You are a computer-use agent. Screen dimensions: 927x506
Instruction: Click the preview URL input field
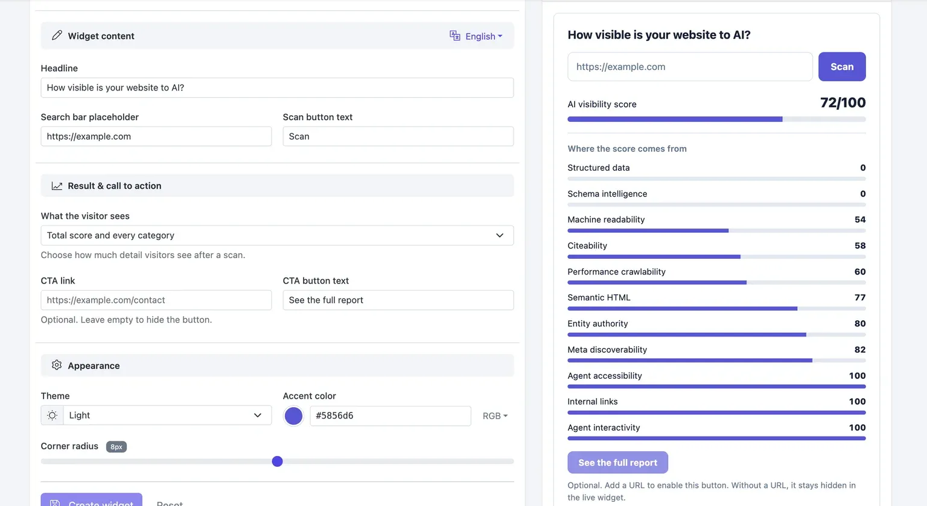(690, 66)
